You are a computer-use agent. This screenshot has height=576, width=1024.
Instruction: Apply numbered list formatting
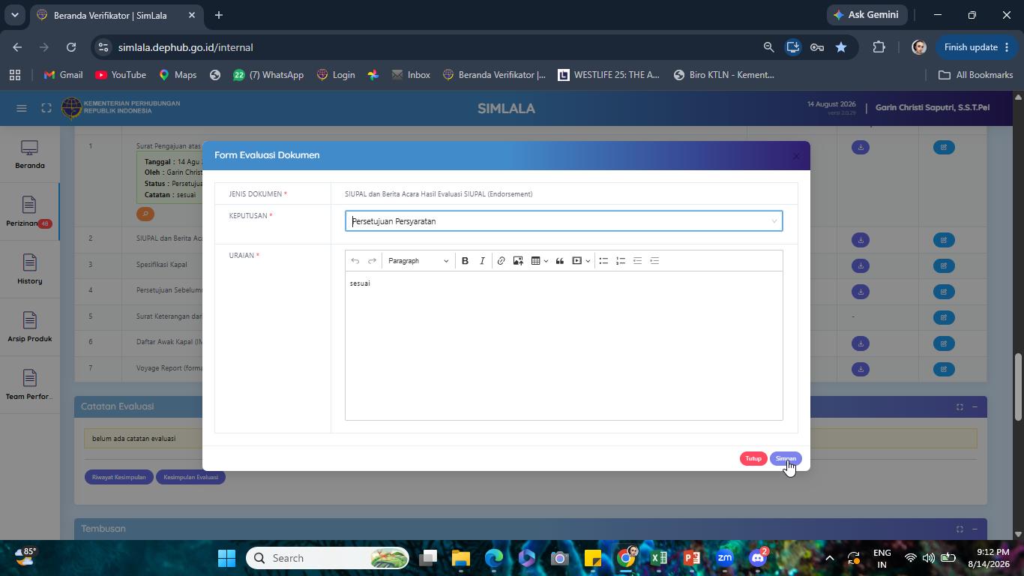[x=621, y=261]
